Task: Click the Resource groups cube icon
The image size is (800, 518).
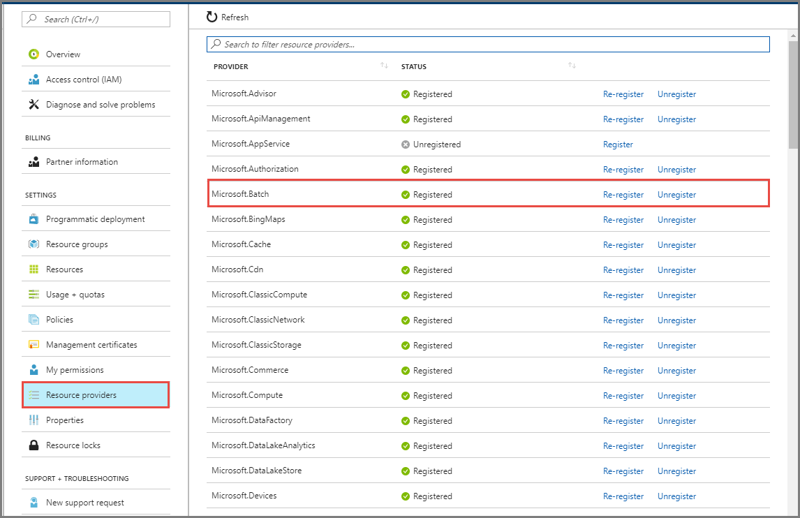Action: pyautogui.click(x=34, y=244)
